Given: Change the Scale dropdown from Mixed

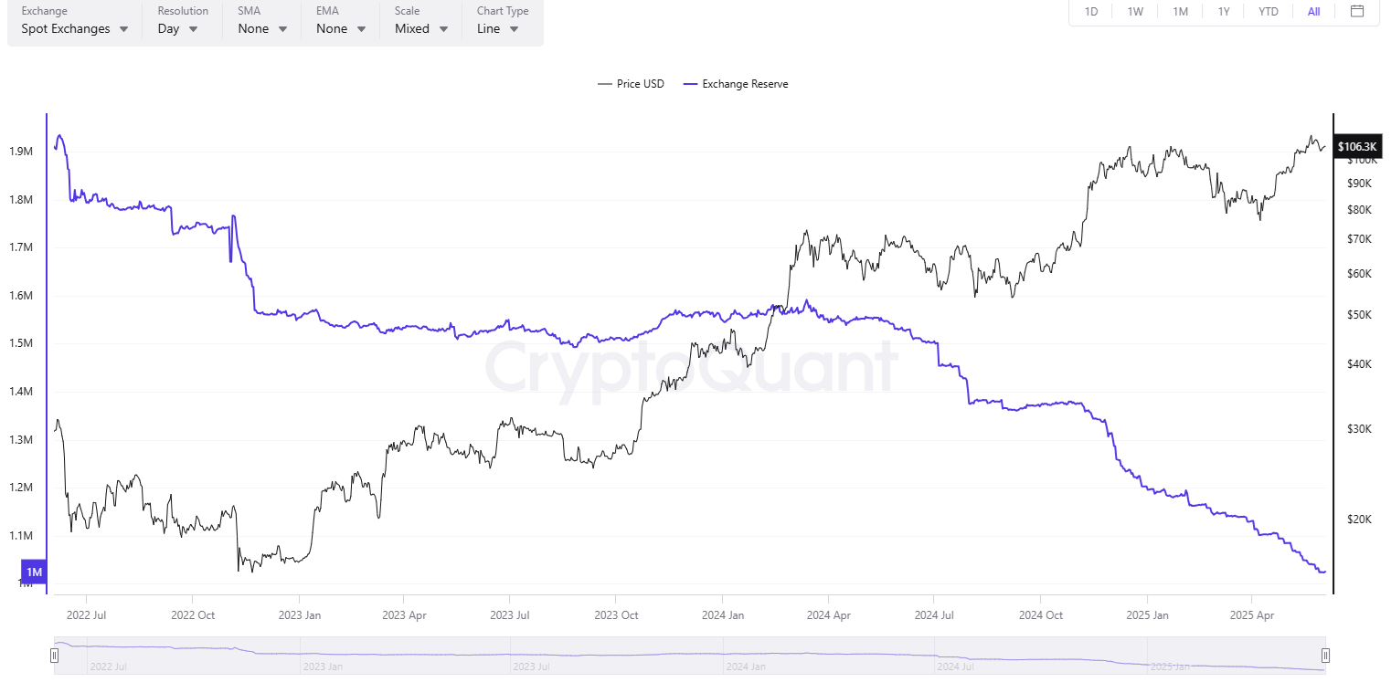Looking at the screenshot, I should pos(420,28).
